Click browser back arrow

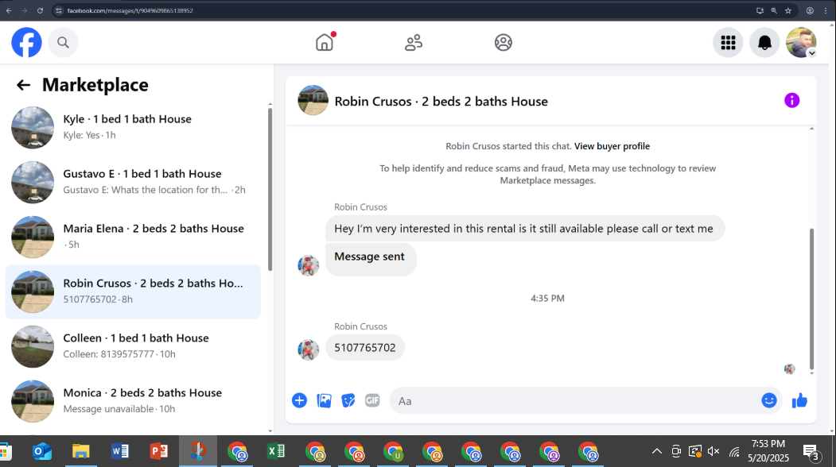pyautogui.click(x=9, y=10)
